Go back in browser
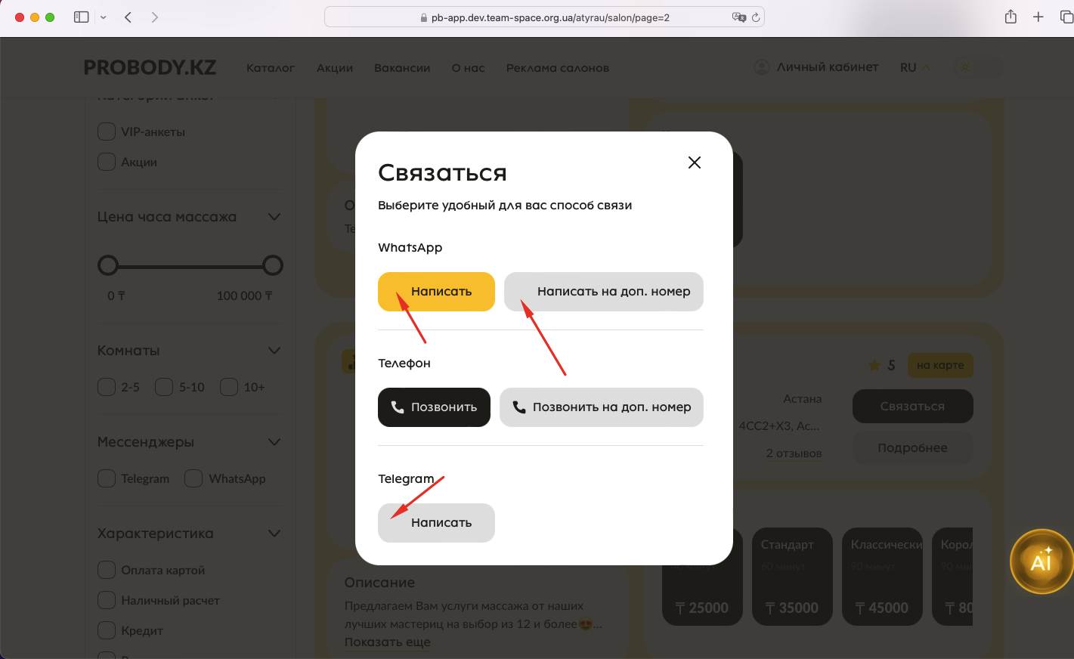This screenshot has width=1074, height=659. tap(128, 17)
